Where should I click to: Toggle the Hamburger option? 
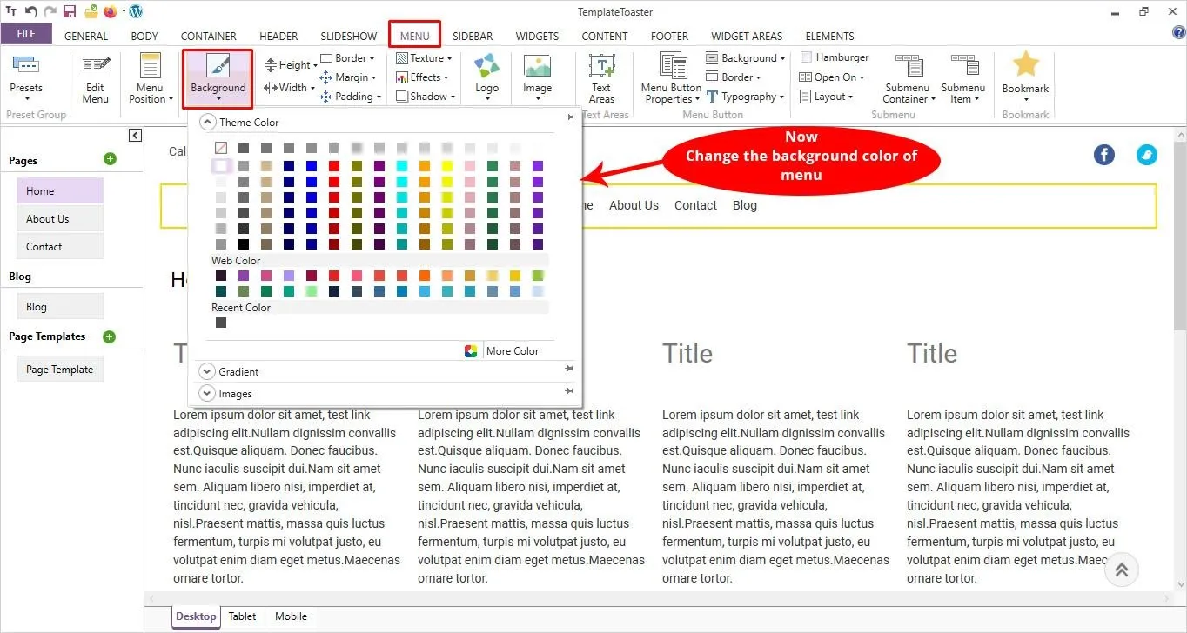coord(834,57)
